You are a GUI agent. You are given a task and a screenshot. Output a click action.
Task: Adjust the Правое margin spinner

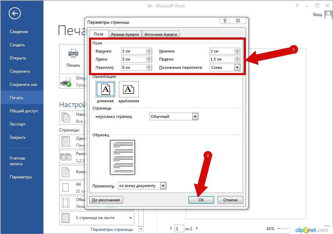[237, 59]
